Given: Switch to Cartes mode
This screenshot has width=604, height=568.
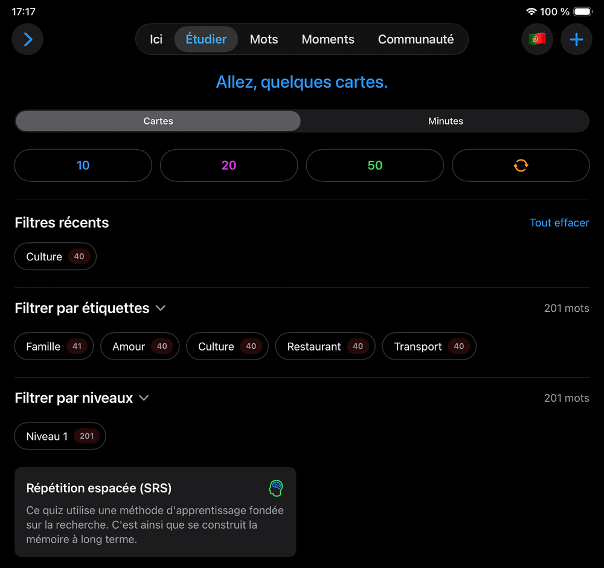Looking at the screenshot, I should 158,121.
